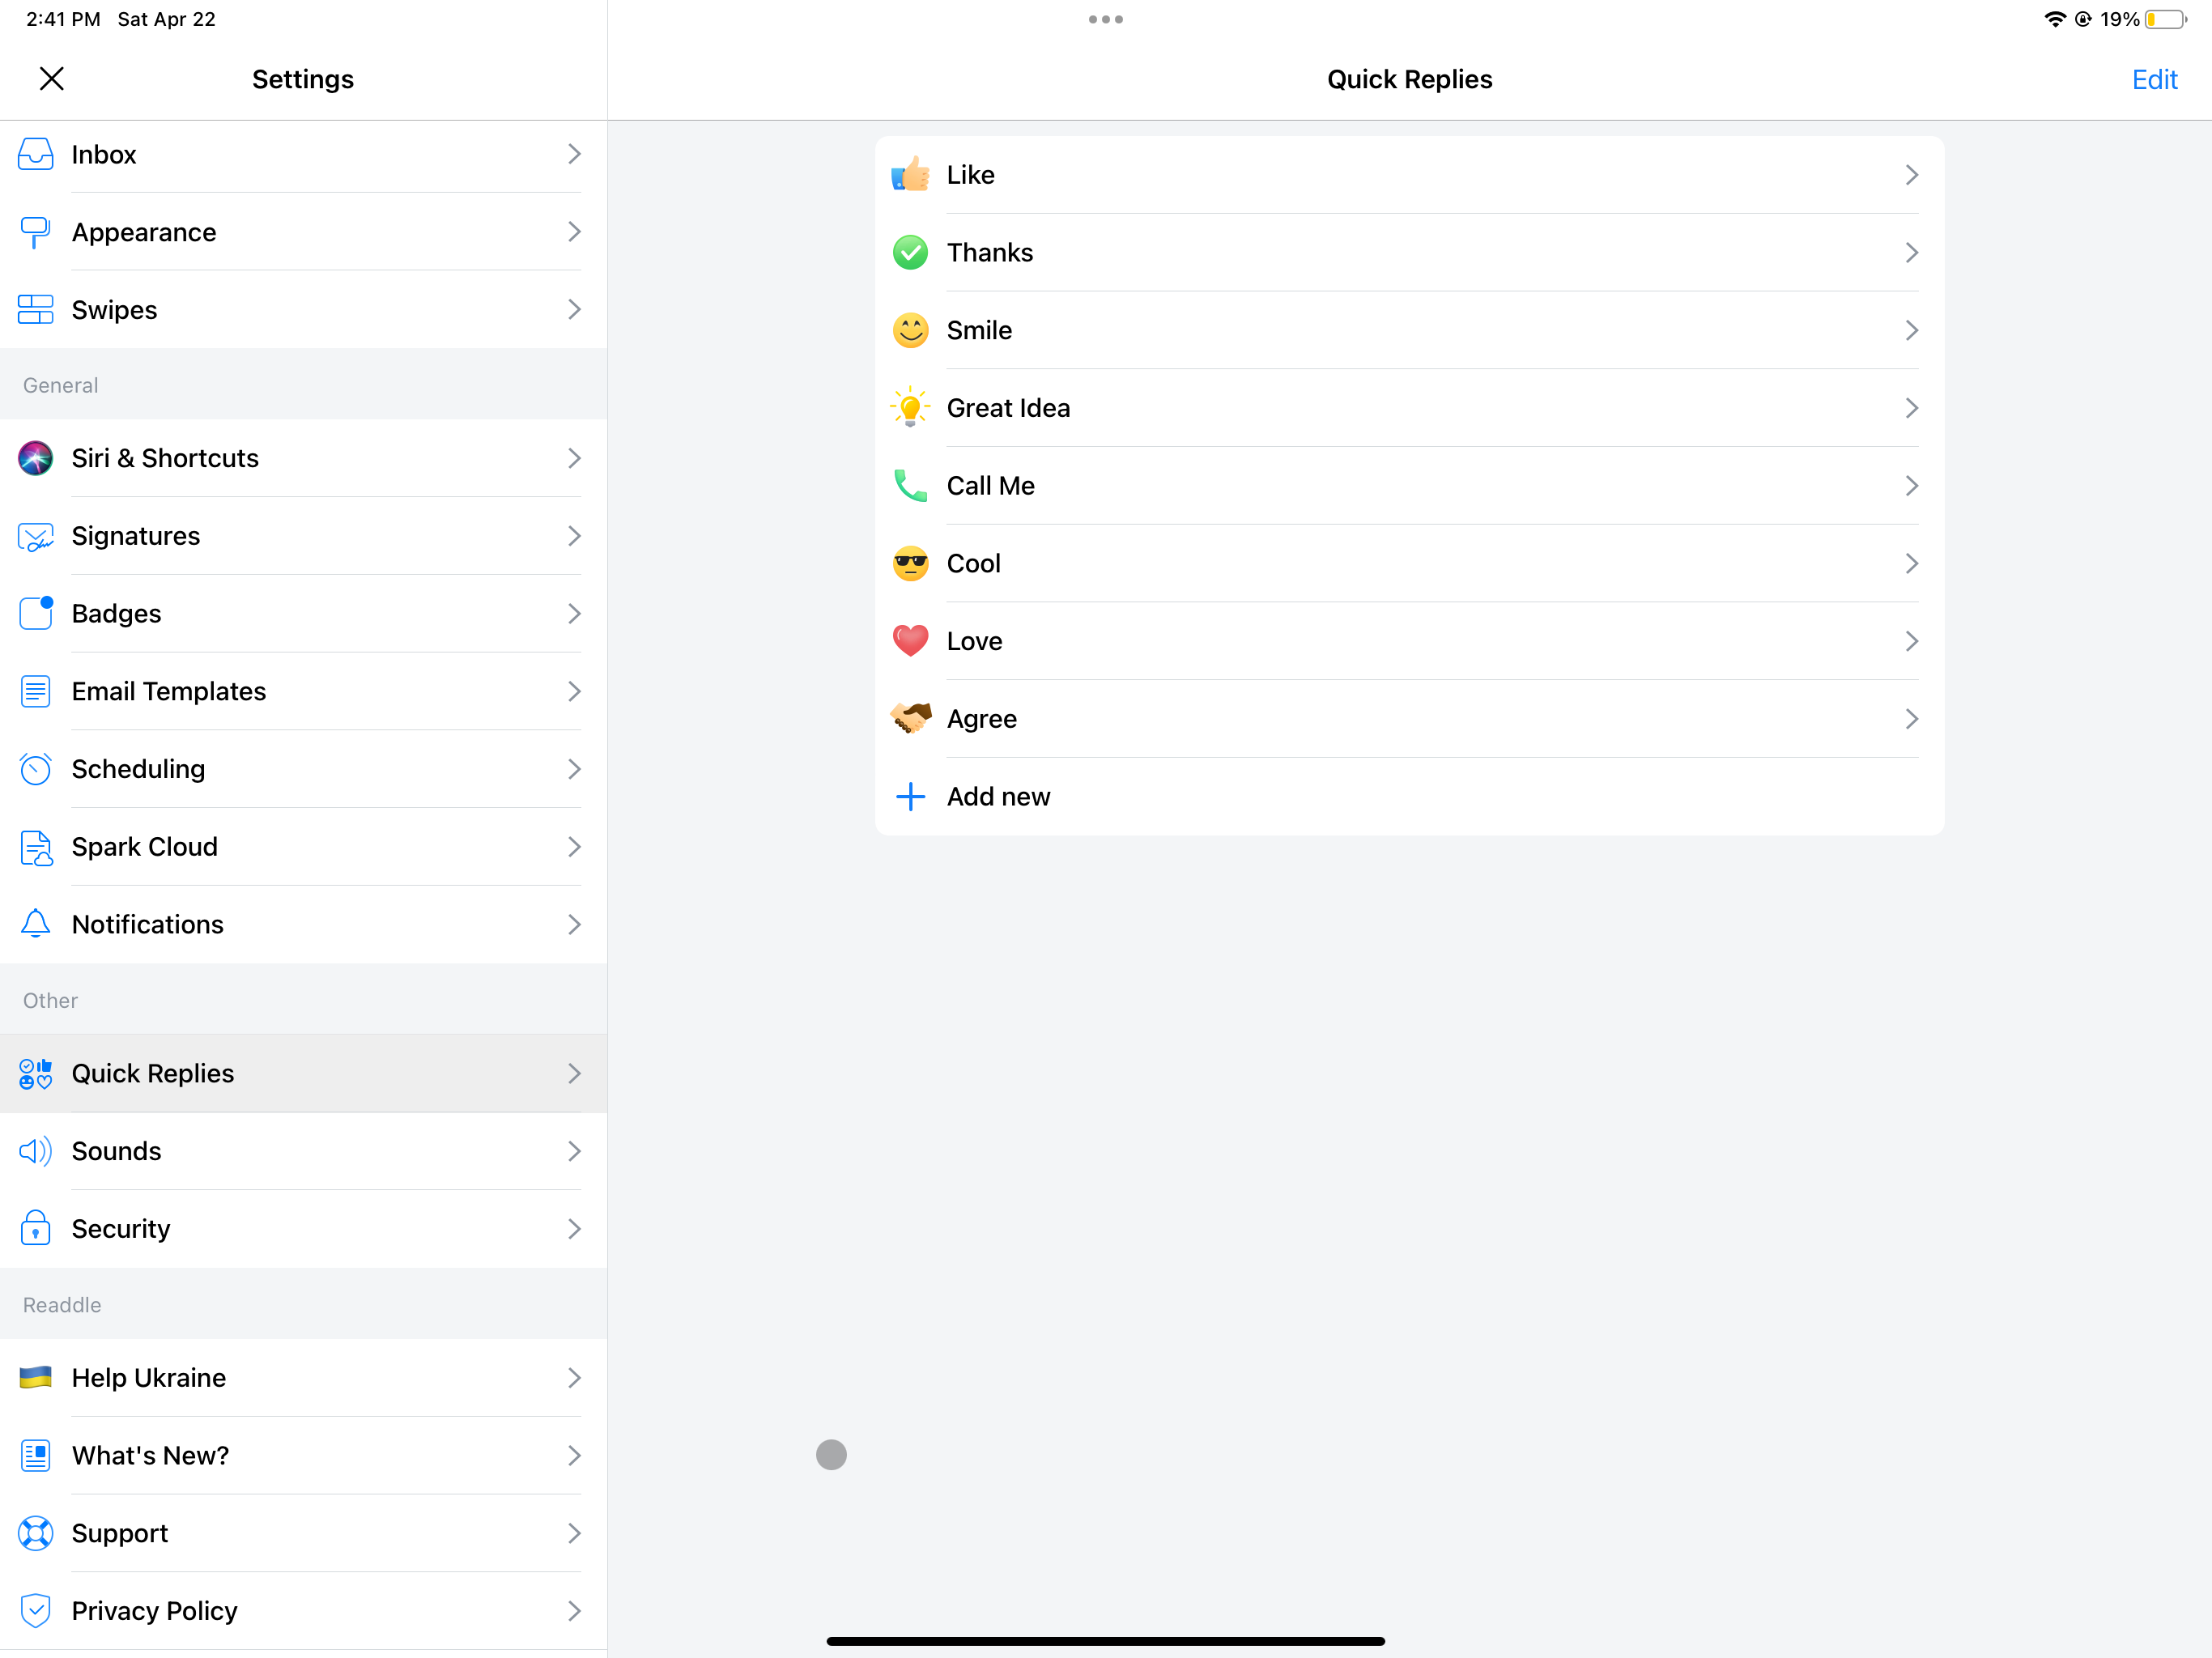Open the Support page
The image size is (2212, 1658).
pyautogui.click(x=303, y=1533)
